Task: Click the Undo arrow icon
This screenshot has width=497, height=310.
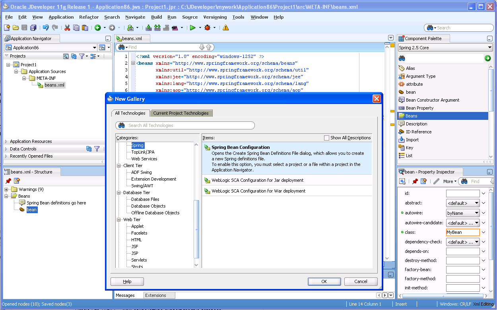Action: [x=46, y=28]
